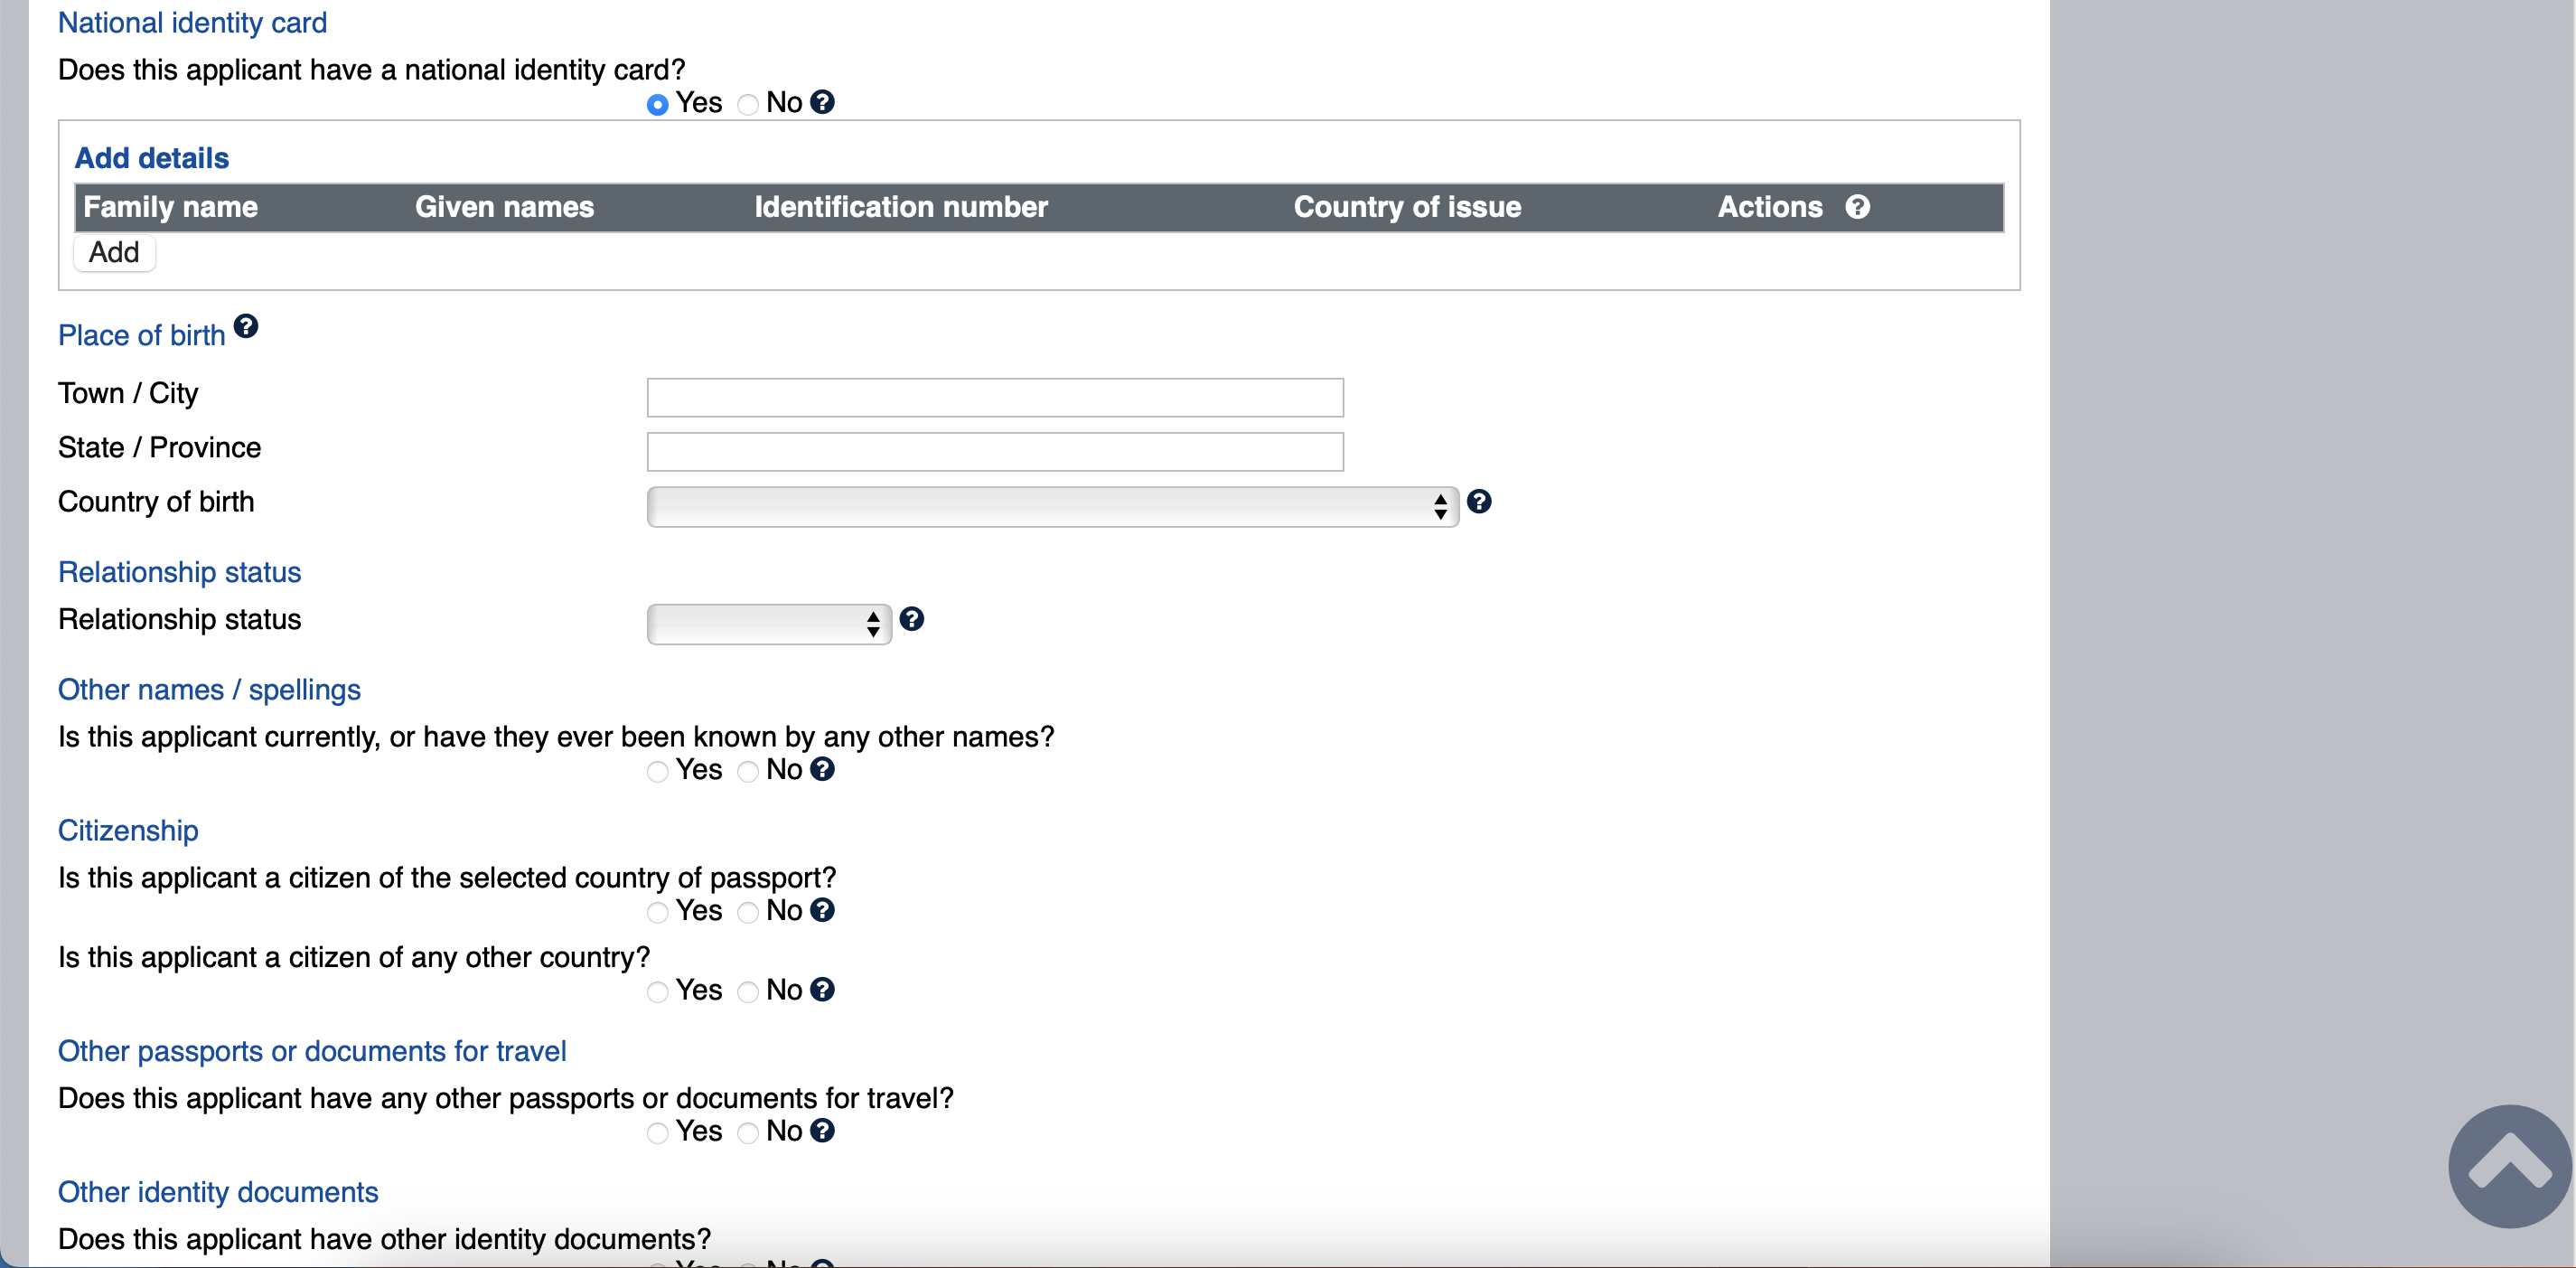Click help icon for other names question

(822, 769)
